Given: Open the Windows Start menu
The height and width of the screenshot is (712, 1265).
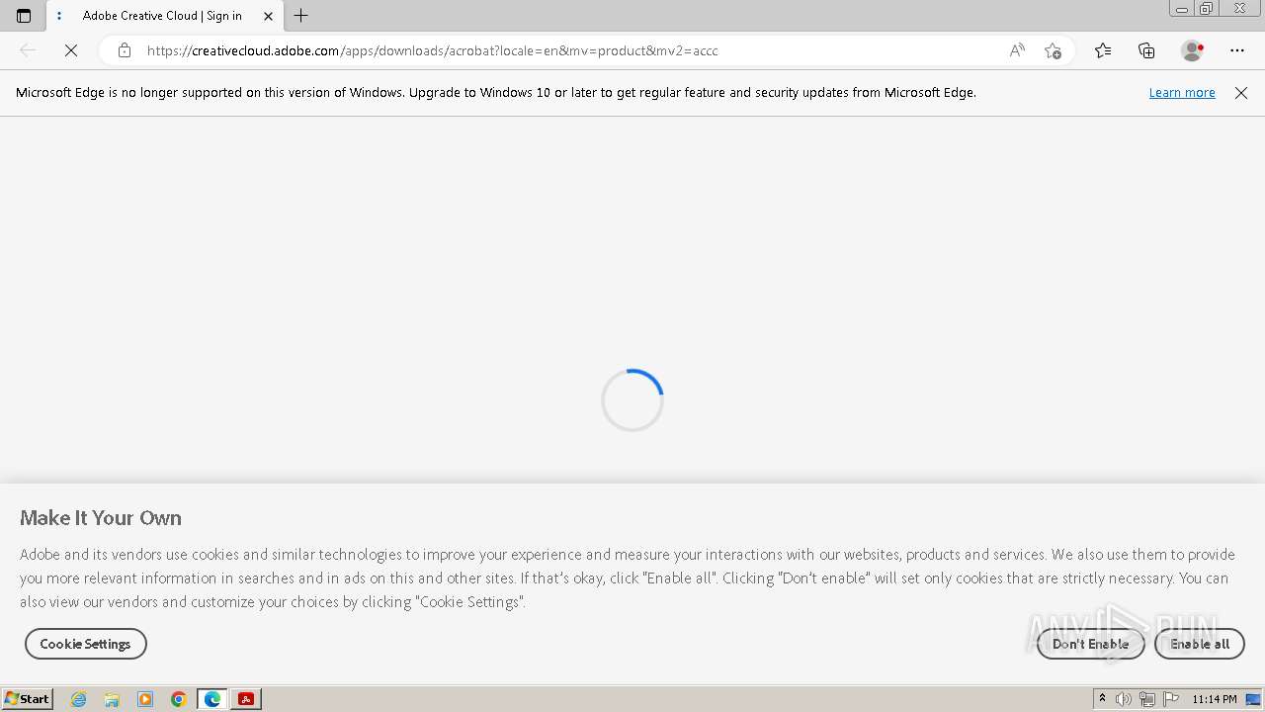Looking at the screenshot, I should (x=28, y=699).
